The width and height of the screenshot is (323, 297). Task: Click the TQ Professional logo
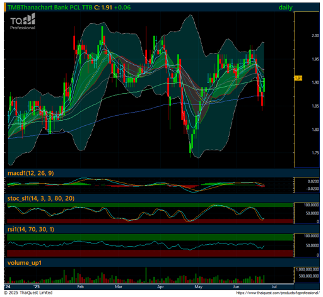tap(23, 21)
